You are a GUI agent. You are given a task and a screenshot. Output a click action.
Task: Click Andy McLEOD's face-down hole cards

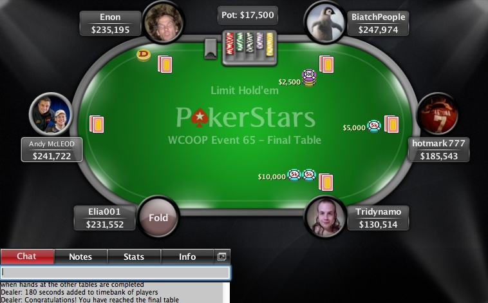point(97,124)
